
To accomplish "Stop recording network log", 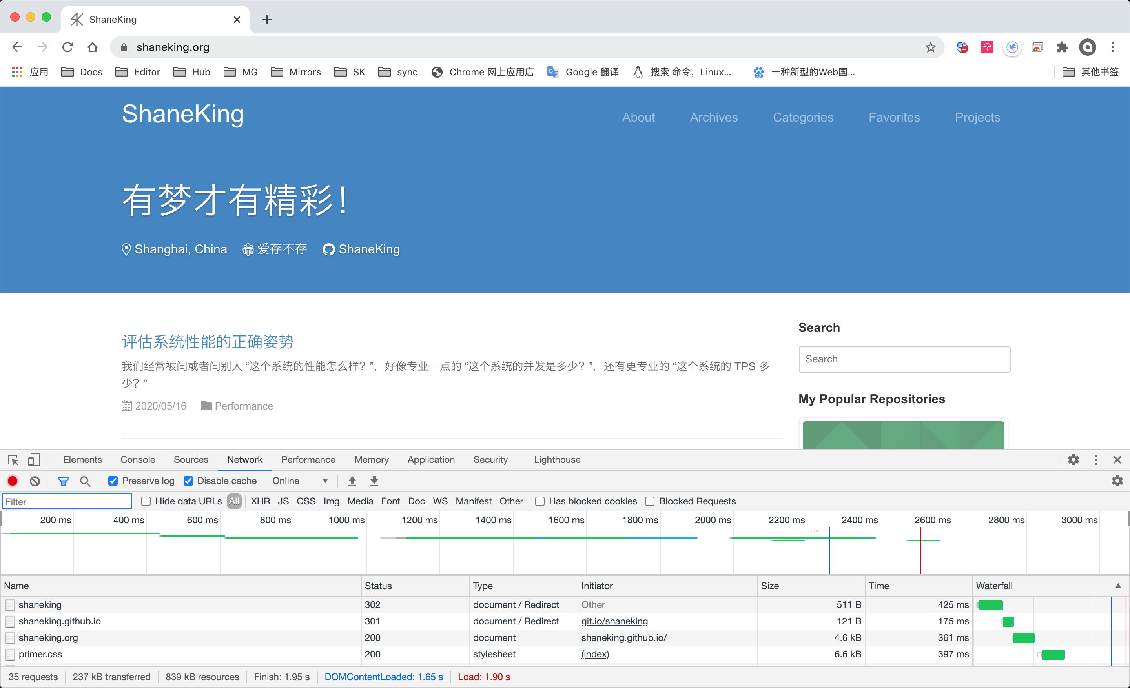I will tap(13, 481).
